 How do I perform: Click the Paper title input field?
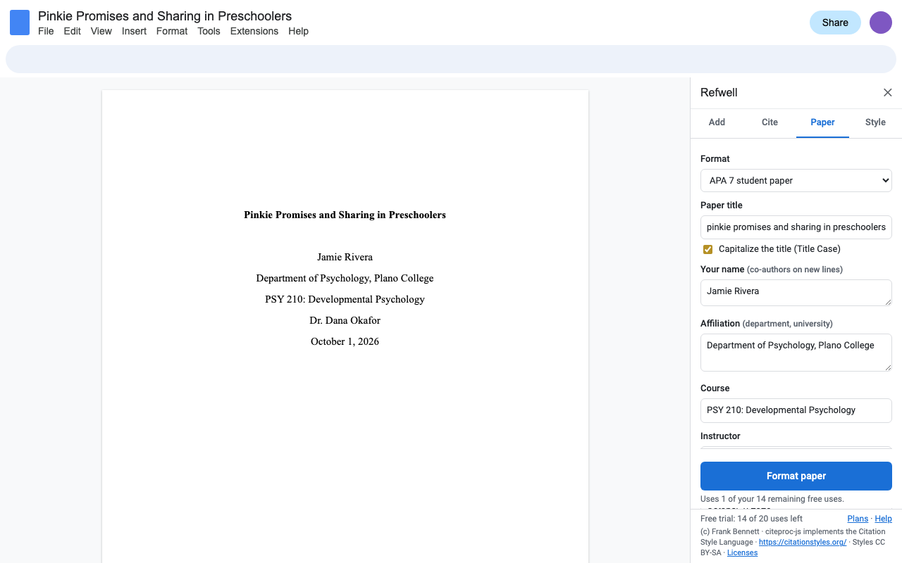coord(796,227)
